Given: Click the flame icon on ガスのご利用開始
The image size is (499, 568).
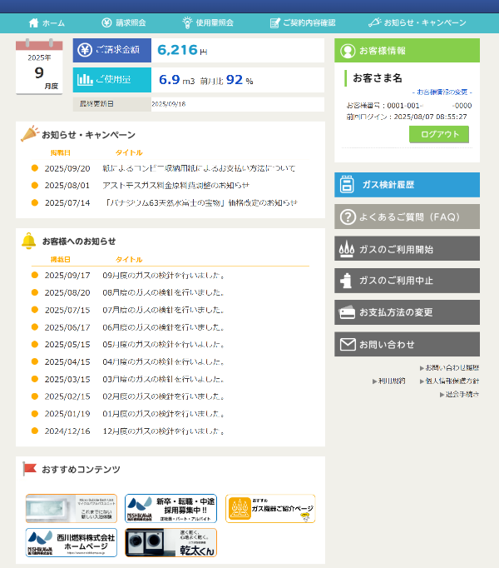Looking at the screenshot, I should coord(348,249).
